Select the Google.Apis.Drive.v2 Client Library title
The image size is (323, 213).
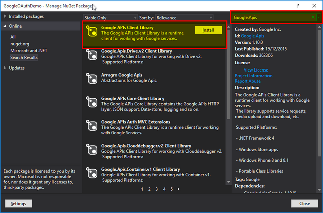coord(136,51)
